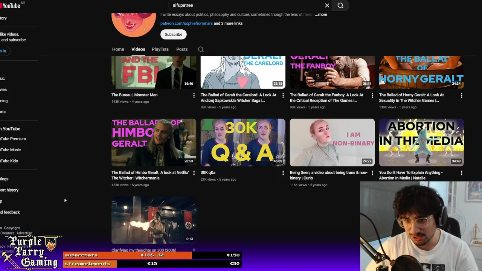482x271 pixels.
Task: Click the channel avatar image
Action: pos(134,24)
